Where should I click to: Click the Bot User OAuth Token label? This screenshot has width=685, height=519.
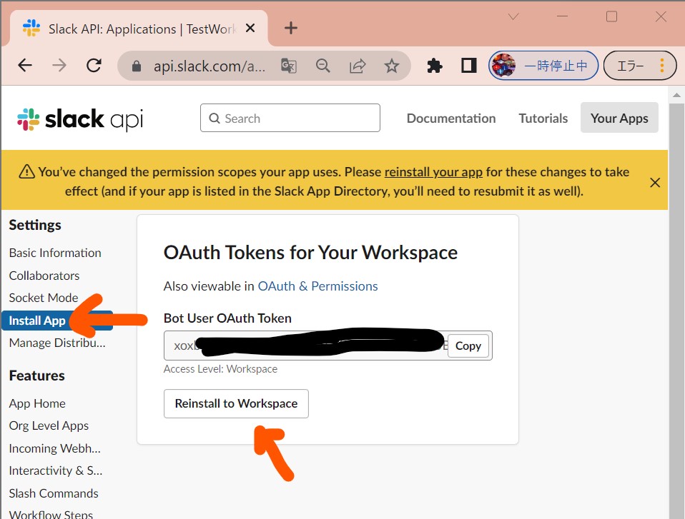[227, 318]
